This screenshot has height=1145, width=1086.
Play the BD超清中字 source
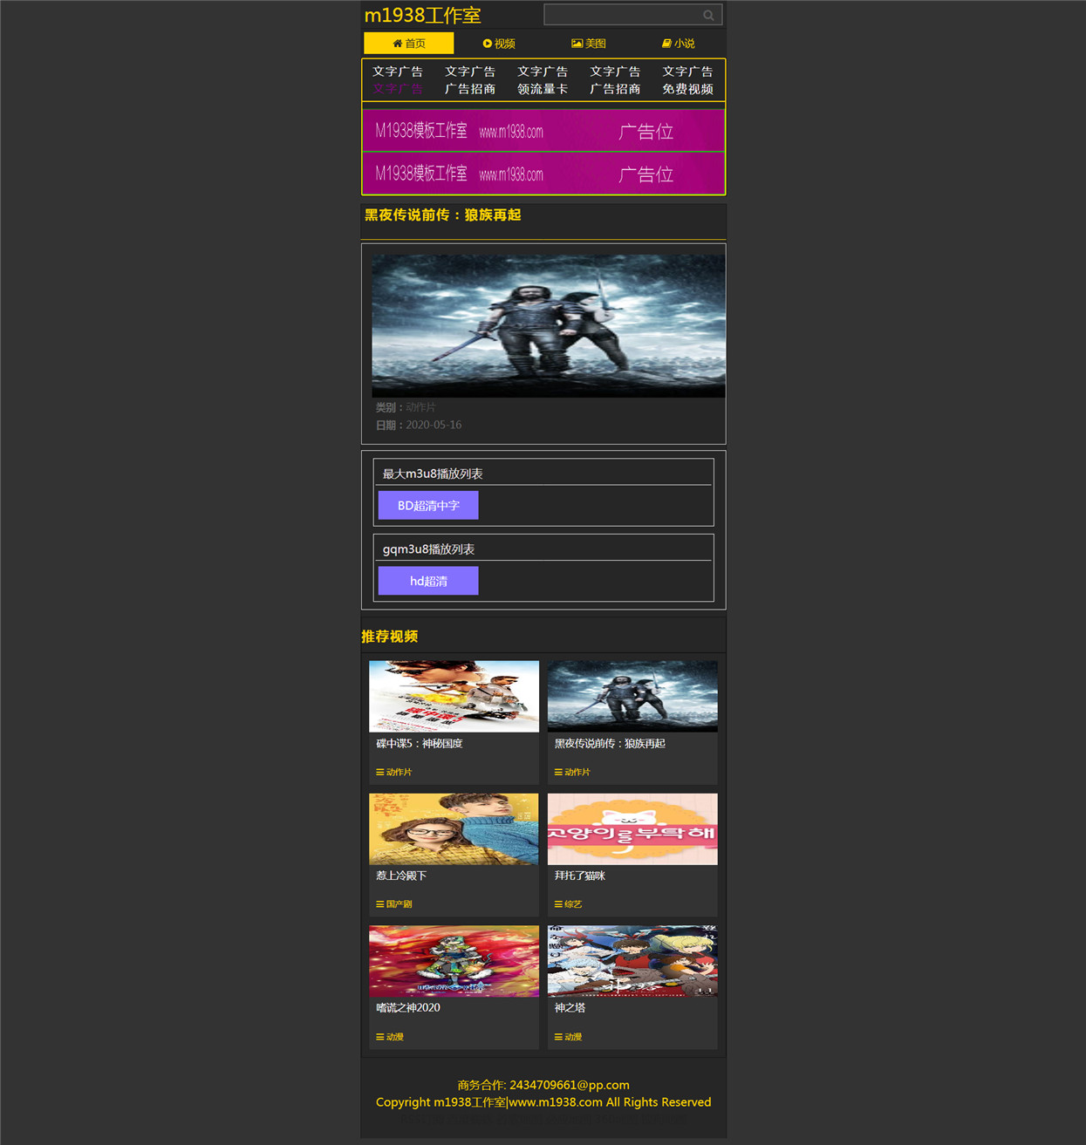click(428, 506)
